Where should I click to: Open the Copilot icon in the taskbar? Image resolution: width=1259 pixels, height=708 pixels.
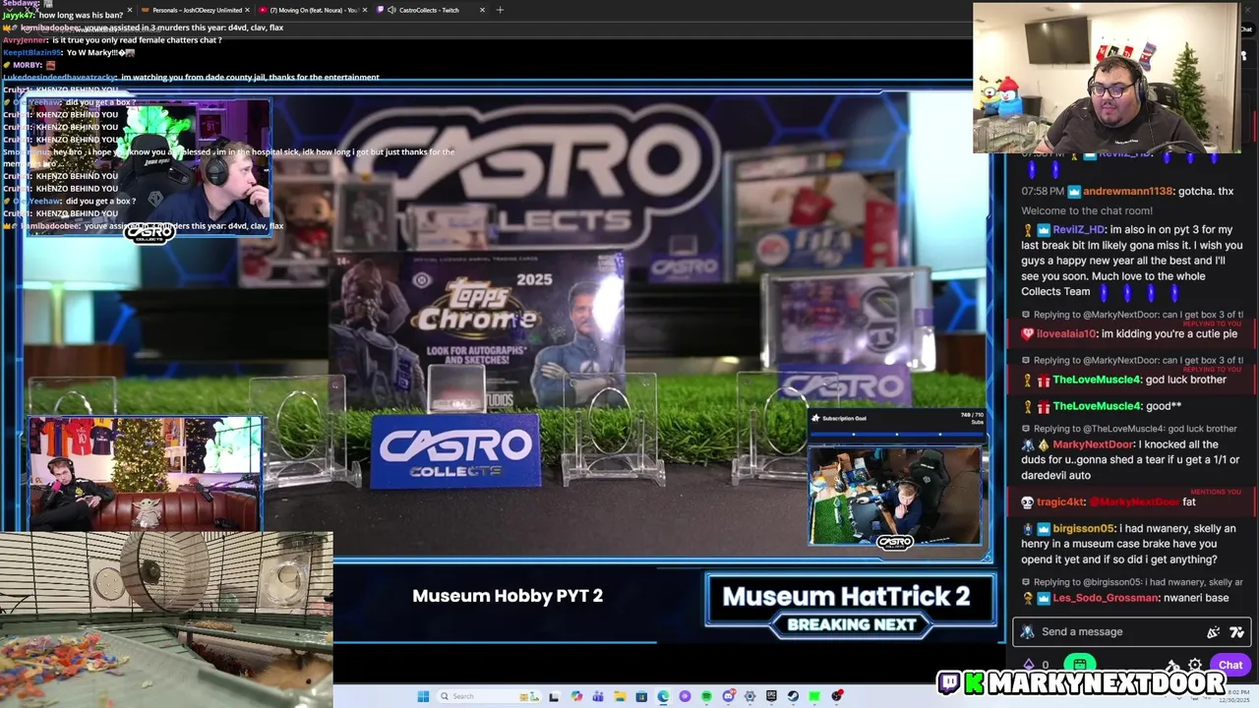(x=576, y=696)
